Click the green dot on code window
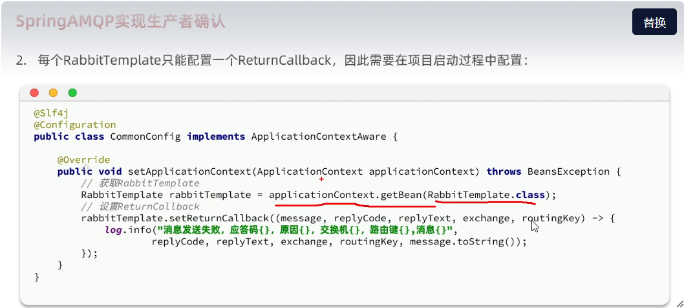 (72, 93)
